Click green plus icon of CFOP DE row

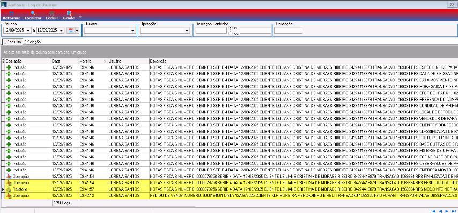[x=9, y=93]
